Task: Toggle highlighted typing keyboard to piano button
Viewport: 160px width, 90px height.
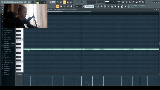Action: pos(58,6)
